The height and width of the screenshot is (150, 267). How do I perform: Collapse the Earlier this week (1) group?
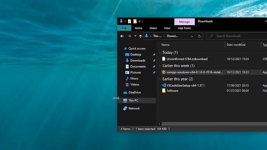click(160, 66)
